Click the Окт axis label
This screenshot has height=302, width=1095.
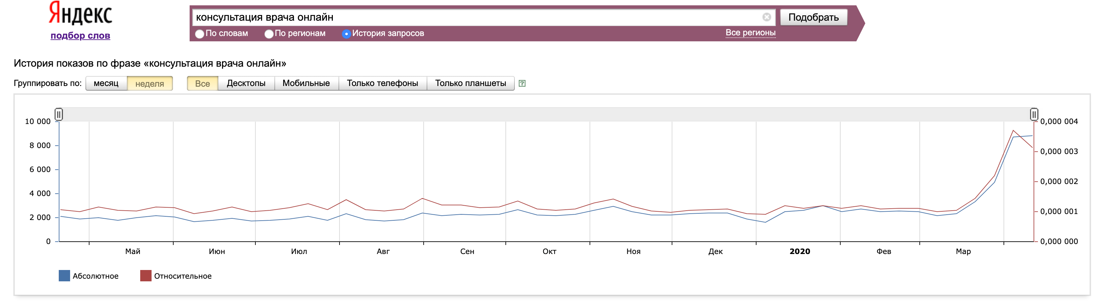click(549, 252)
